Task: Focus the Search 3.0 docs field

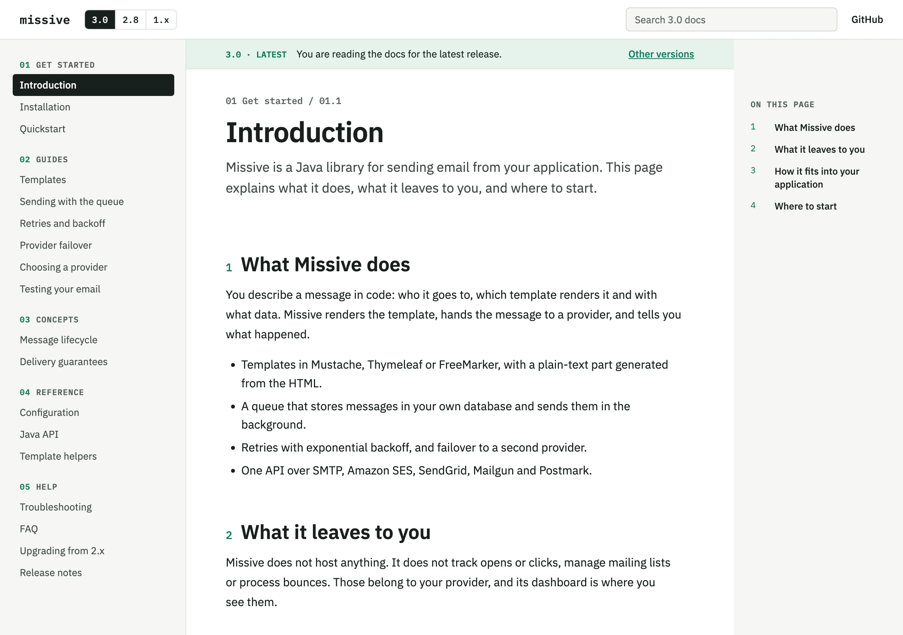Action: point(731,20)
